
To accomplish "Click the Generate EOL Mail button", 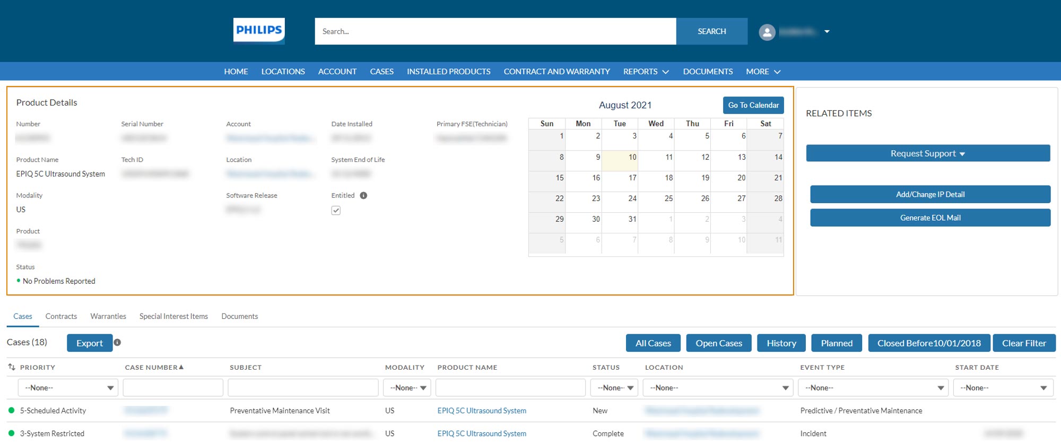I will pyautogui.click(x=929, y=217).
